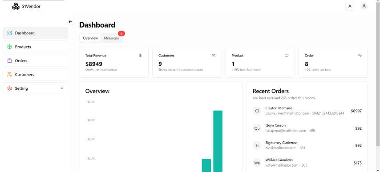Click 'You have received 265 orders' text
The image size is (380, 172).
pos(284,98)
